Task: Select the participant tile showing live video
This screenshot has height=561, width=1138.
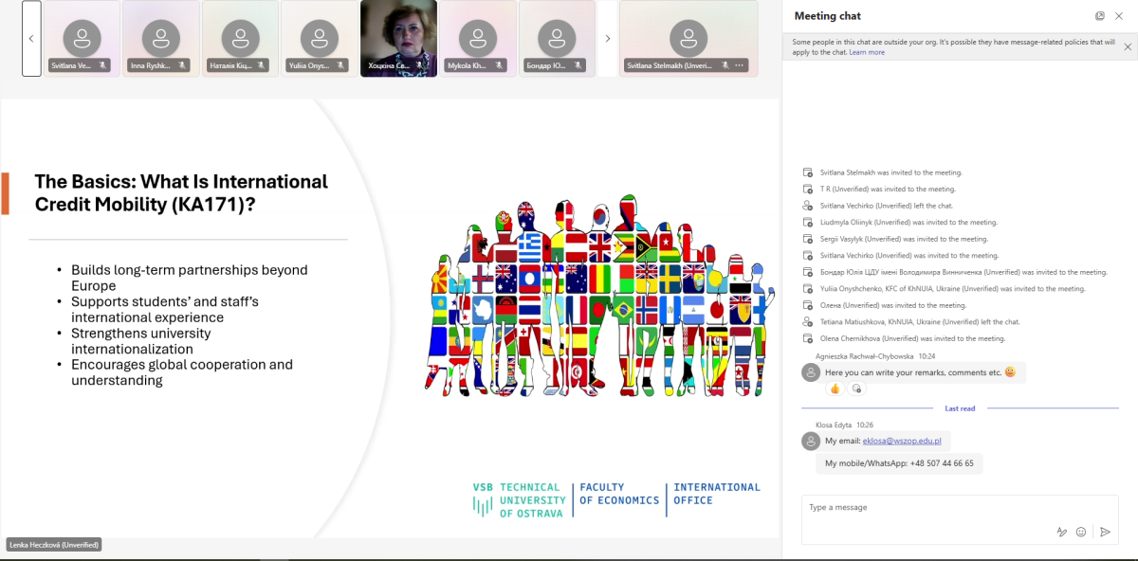Action: point(398,38)
